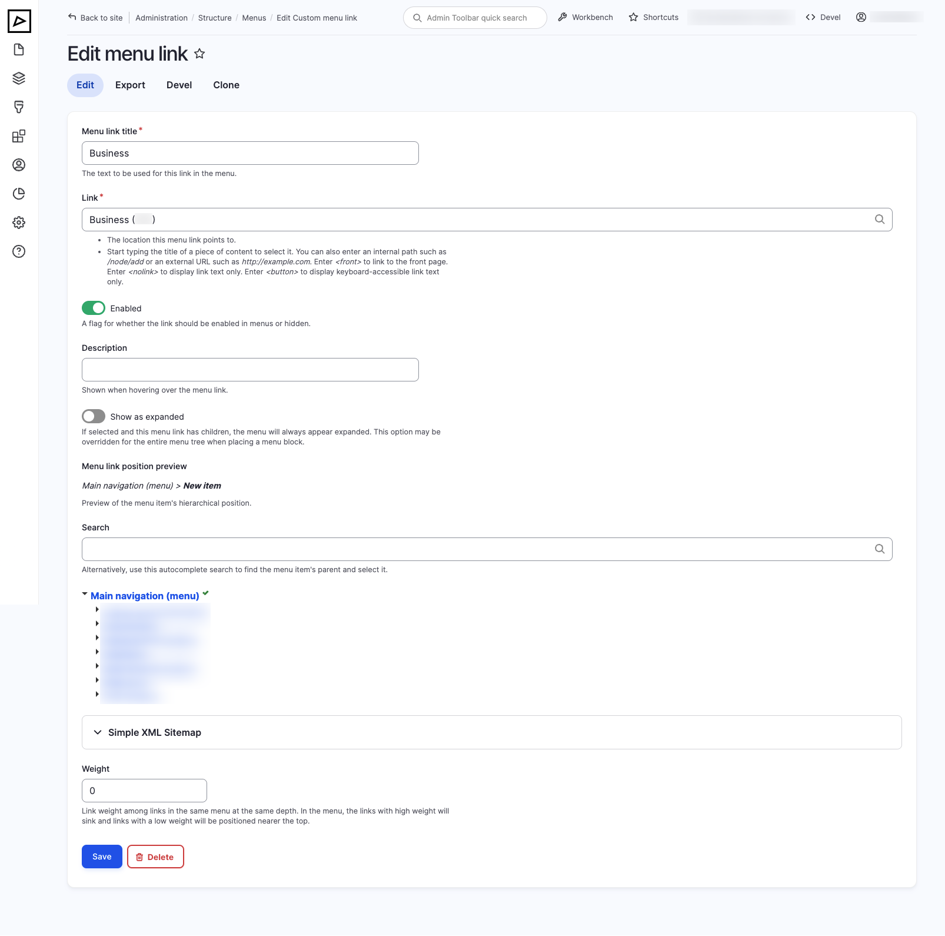This screenshot has width=945, height=936.
Task: Open the Content page icon in sidebar
Action: click(19, 49)
